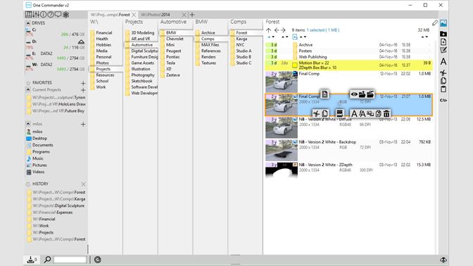Screen dimensions: 473x266
Task: Open the help question mark icon
Action: [51, 15]
